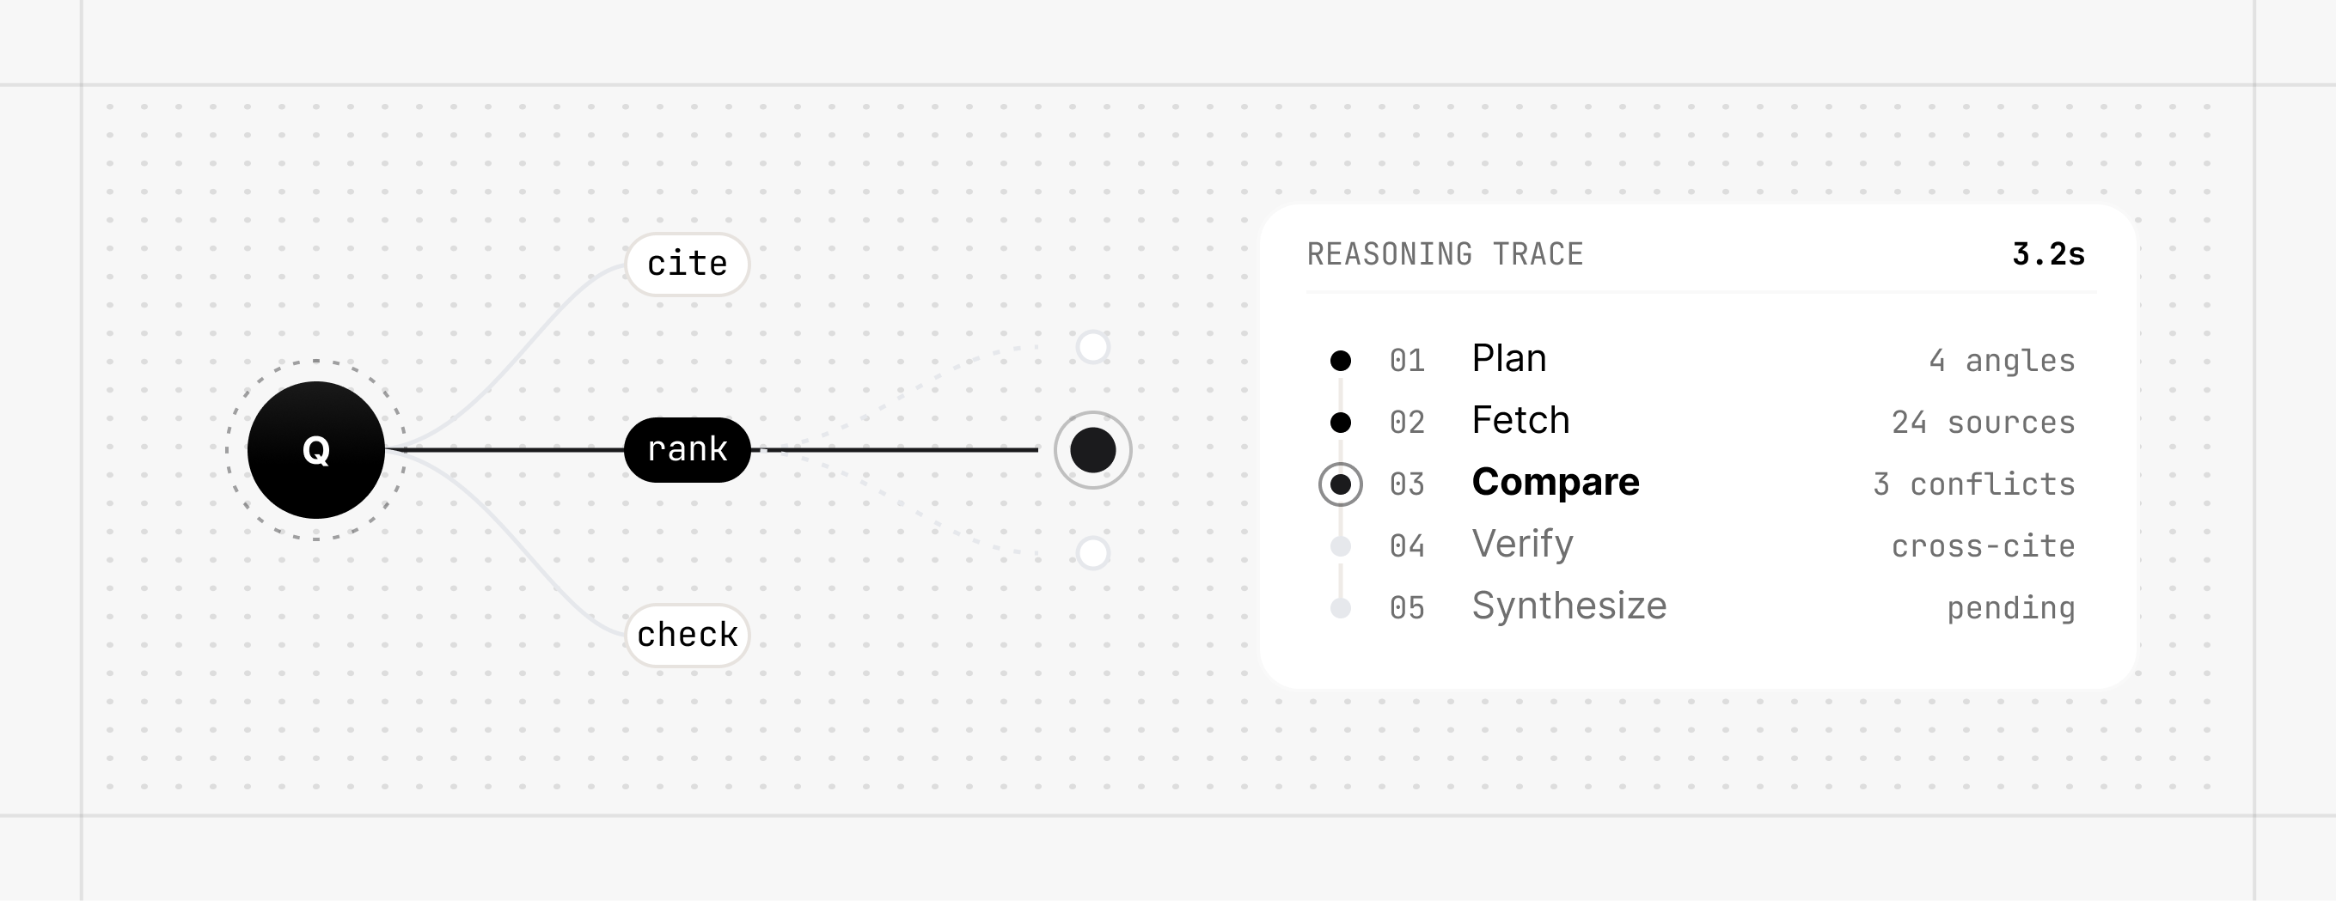Open the Fetch step label

pyautogui.click(x=1520, y=421)
